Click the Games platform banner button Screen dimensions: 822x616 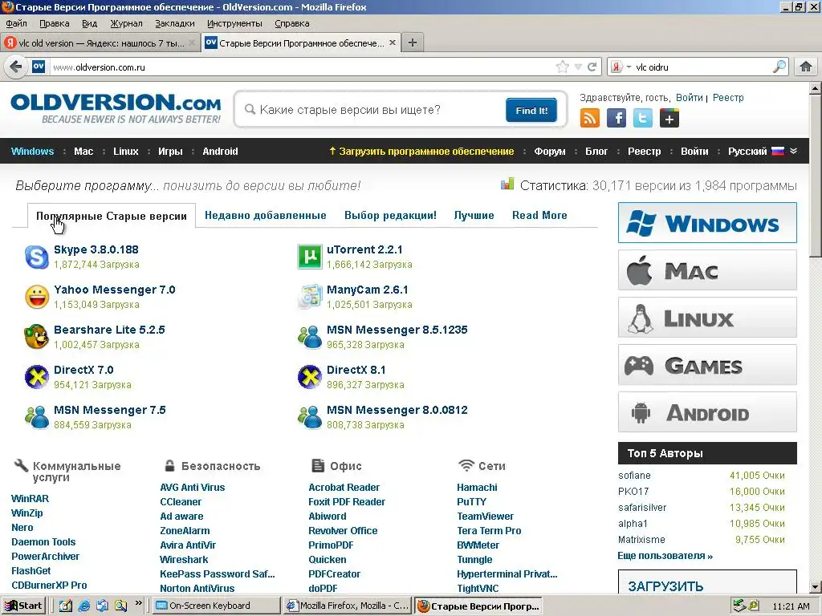(x=707, y=365)
